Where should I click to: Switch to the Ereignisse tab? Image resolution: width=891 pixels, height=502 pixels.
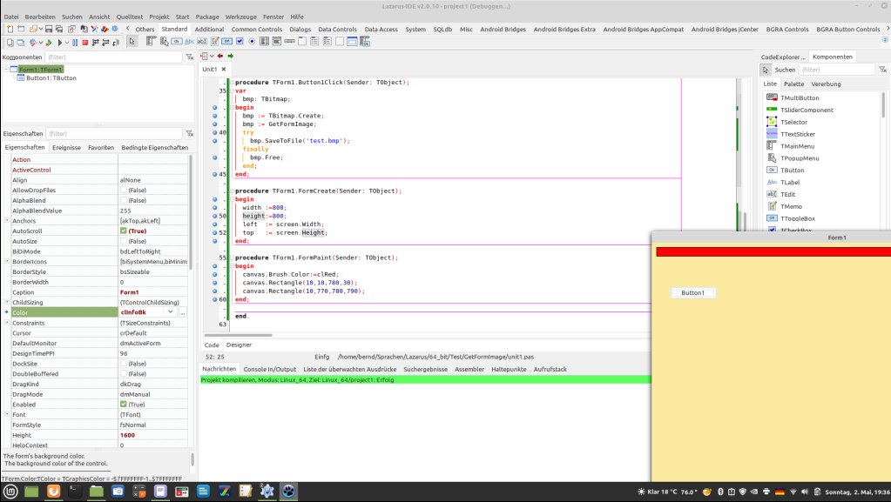click(66, 148)
